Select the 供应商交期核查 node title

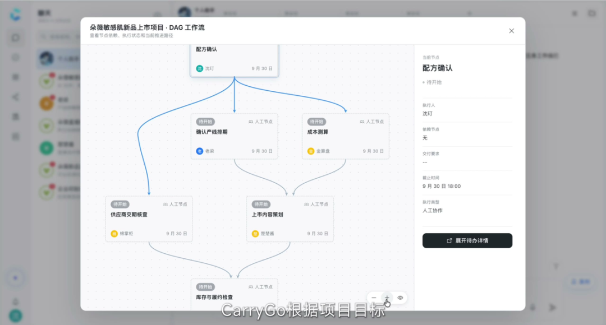click(x=129, y=215)
